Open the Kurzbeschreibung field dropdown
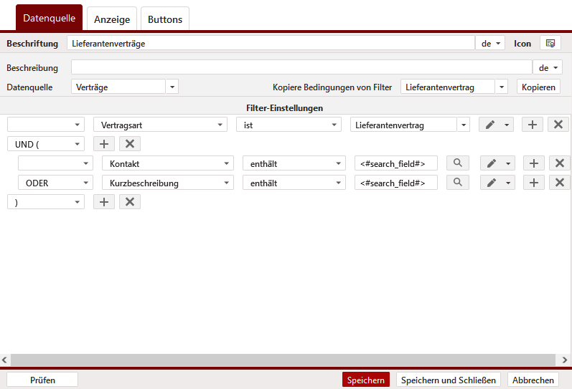 pyautogui.click(x=168, y=183)
